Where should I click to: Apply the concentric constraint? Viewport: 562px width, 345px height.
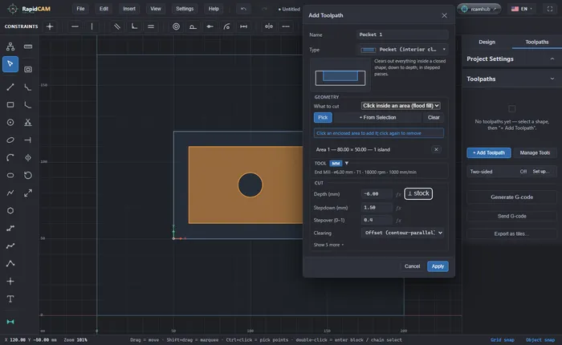coord(176,26)
